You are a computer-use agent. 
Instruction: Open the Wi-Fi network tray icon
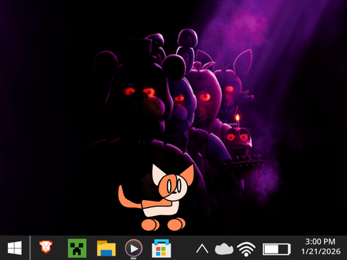(246, 249)
